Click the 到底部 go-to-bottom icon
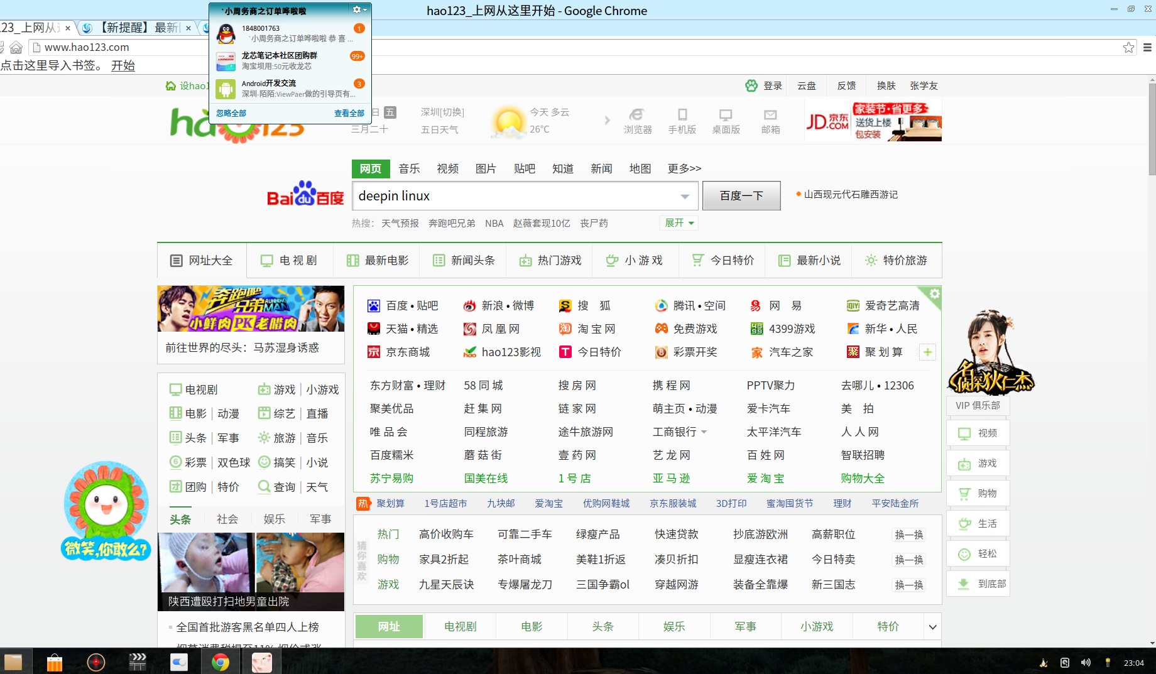This screenshot has height=674, width=1156. click(964, 584)
